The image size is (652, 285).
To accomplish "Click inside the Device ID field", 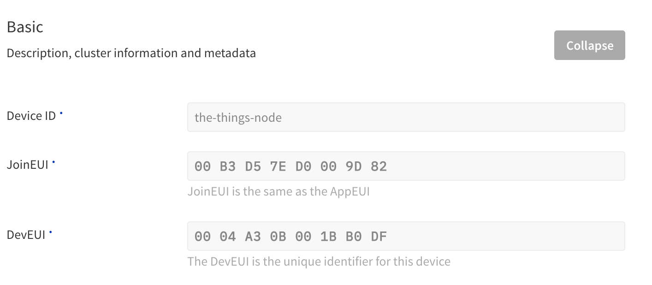I will pyautogui.click(x=406, y=117).
